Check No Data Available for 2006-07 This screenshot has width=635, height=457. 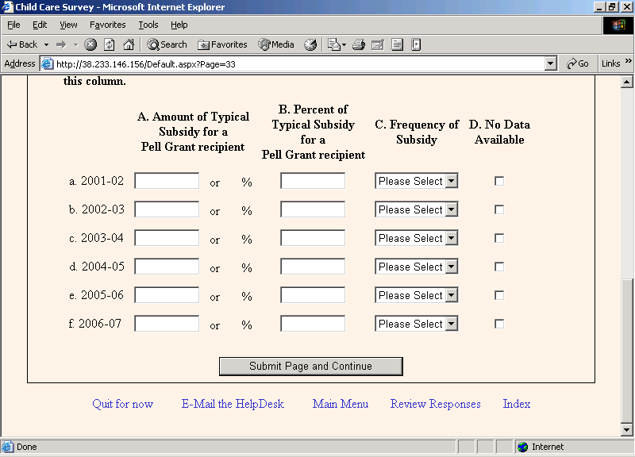click(499, 324)
